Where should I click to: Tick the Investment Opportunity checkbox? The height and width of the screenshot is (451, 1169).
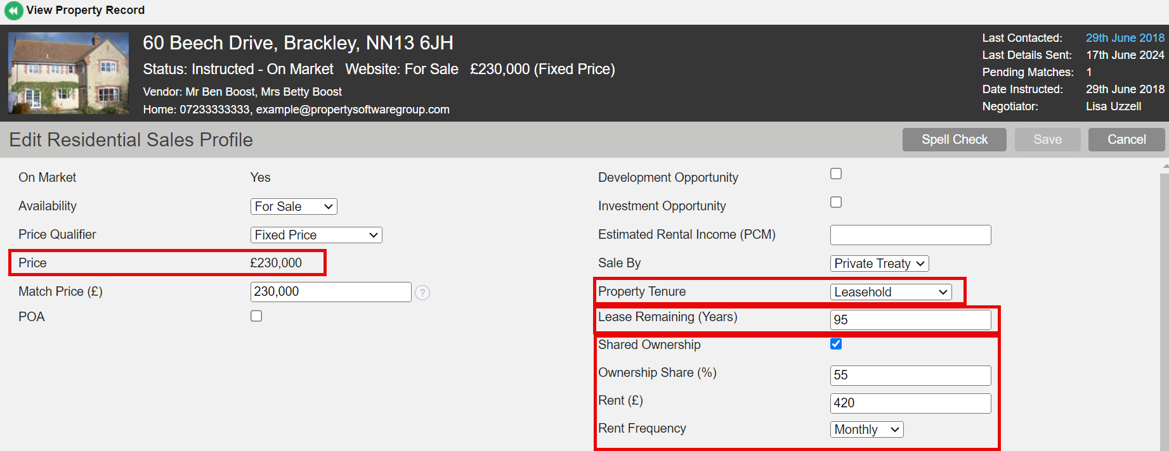tap(836, 202)
